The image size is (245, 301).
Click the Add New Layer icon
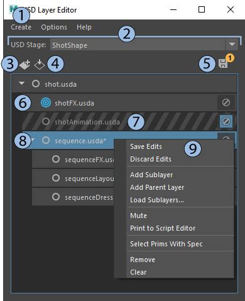point(25,64)
